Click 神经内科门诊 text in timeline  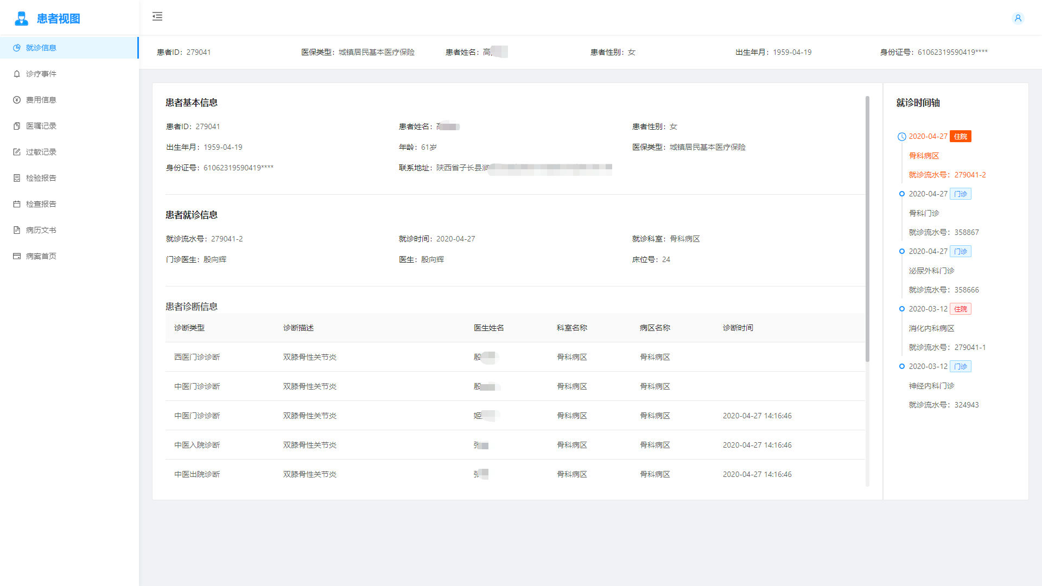(x=932, y=386)
